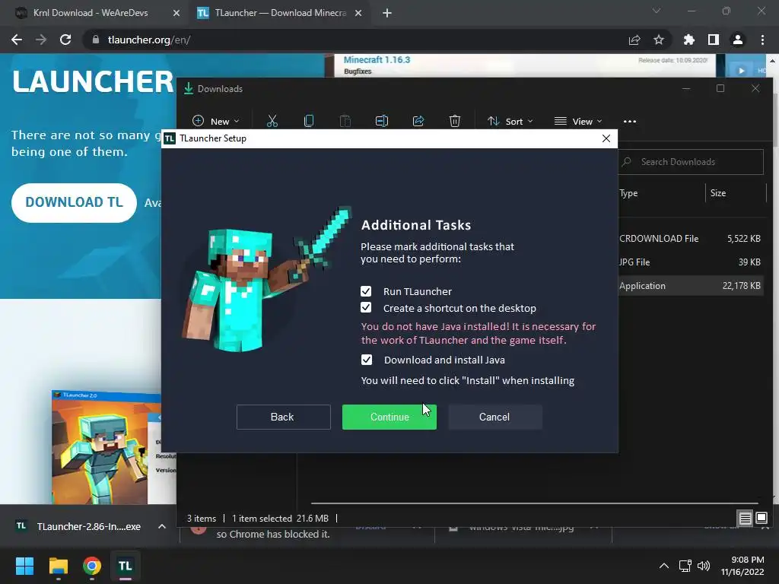Click the Back button in setup
Screen dimensions: 779x584
(x=283, y=417)
